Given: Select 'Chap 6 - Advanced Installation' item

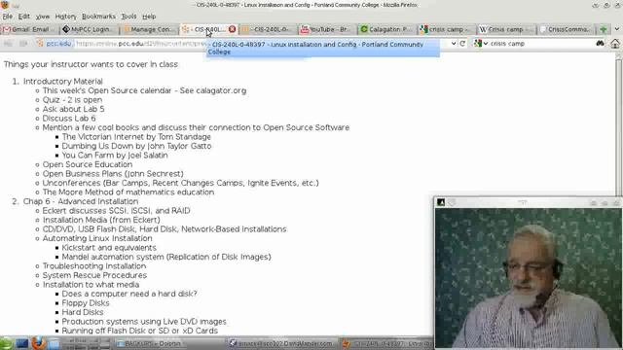Looking at the screenshot, I should click(81, 201).
